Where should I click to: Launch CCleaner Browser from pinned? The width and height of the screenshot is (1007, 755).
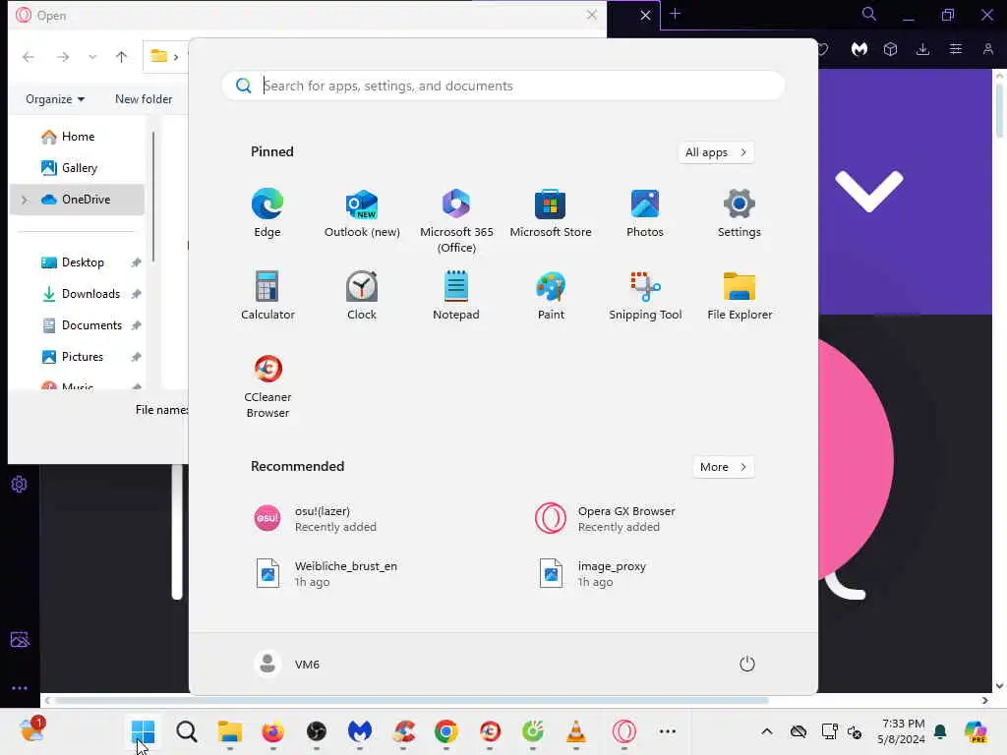tap(267, 385)
